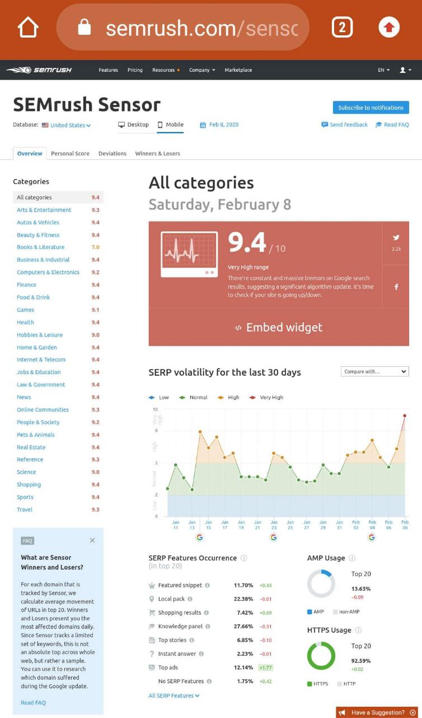
Task: Switch to Personal Score tab
Action: point(70,153)
